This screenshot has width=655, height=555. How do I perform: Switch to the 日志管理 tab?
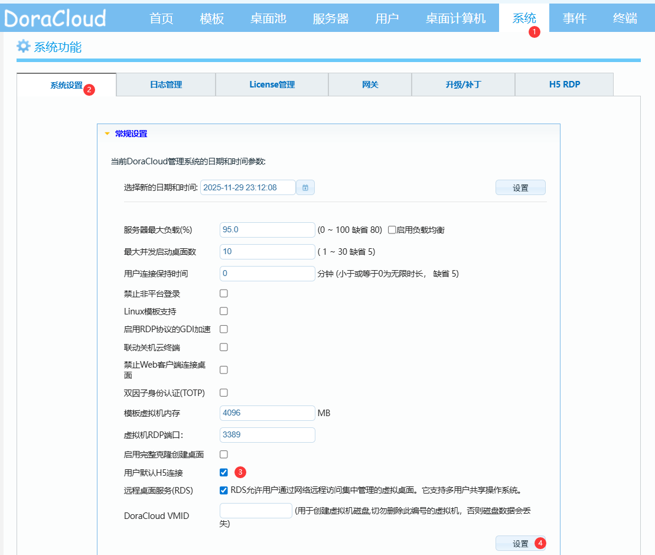(x=166, y=85)
